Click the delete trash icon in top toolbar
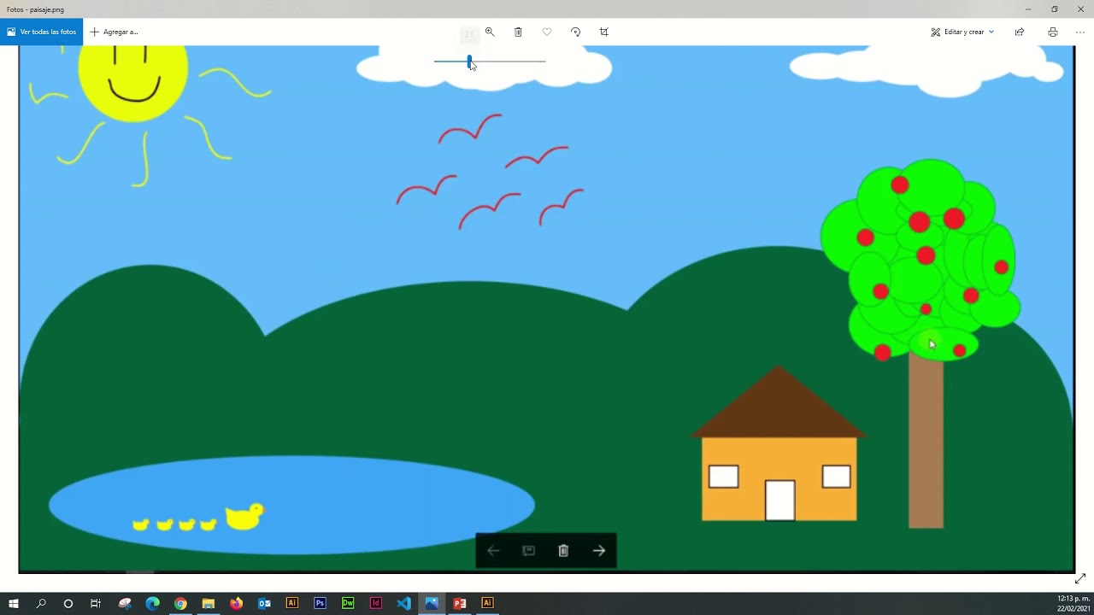This screenshot has height=615, width=1094. [518, 32]
